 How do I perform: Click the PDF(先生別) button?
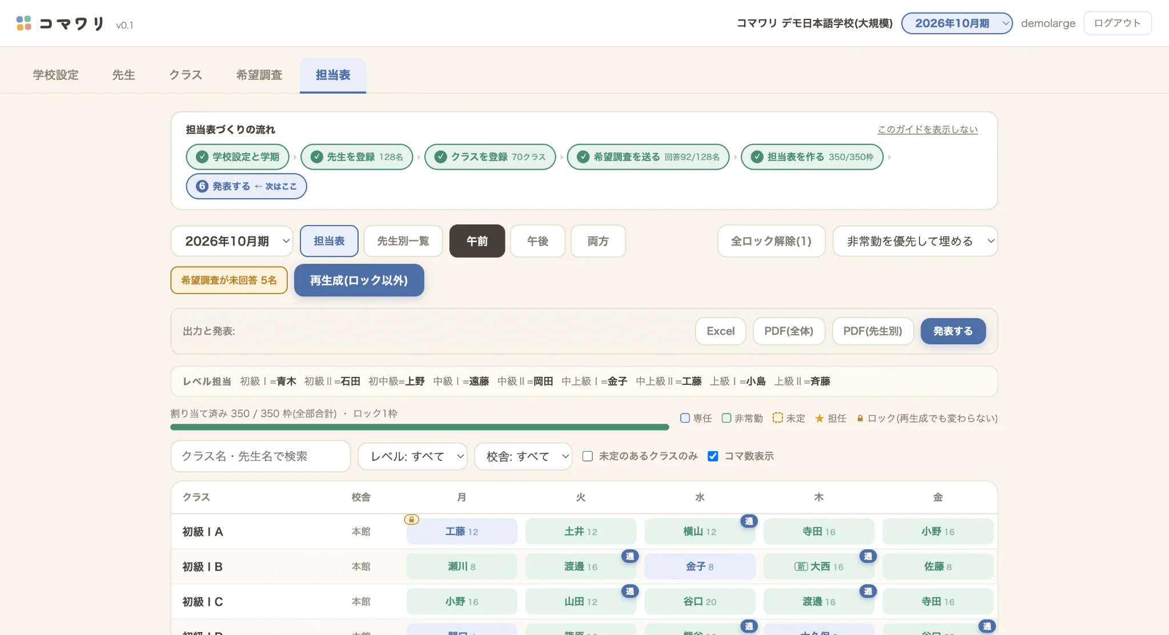click(873, 331)
